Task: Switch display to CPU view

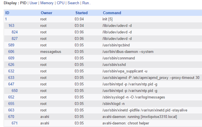Action: point(61,3)
